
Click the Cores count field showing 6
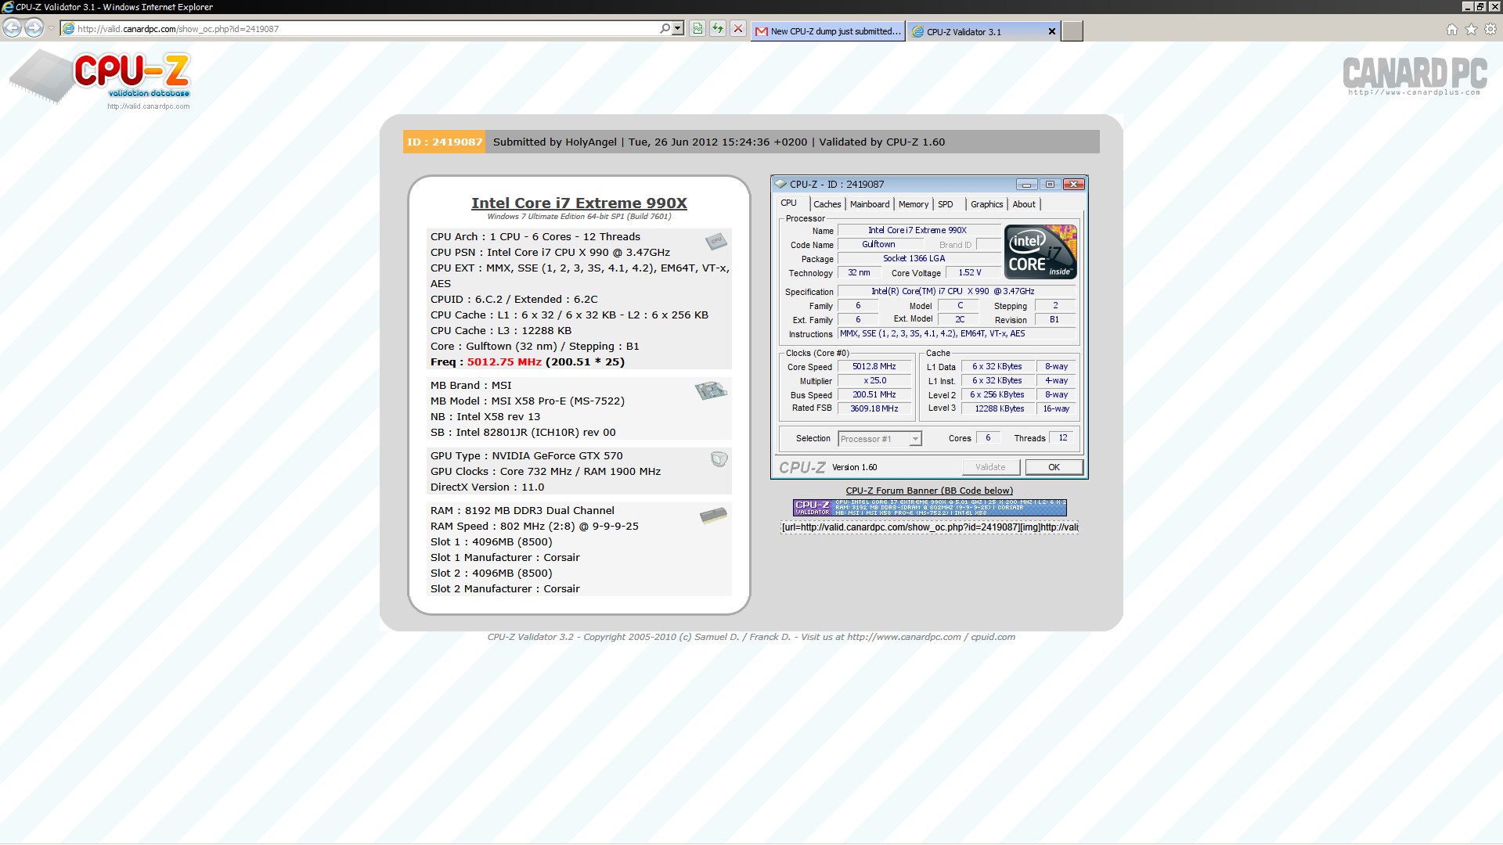[988, 438]
